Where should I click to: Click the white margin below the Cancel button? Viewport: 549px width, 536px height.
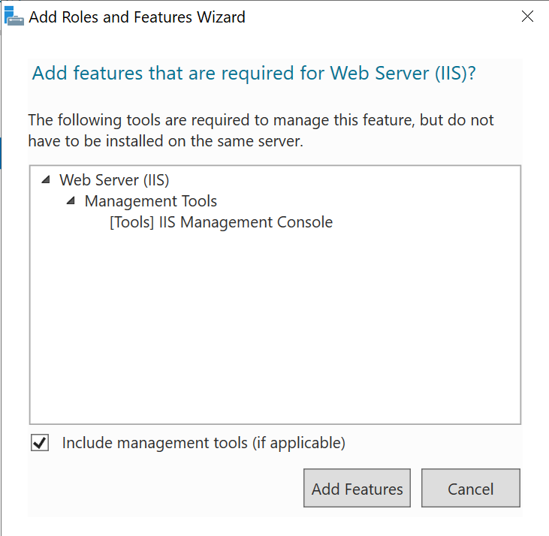470,525
